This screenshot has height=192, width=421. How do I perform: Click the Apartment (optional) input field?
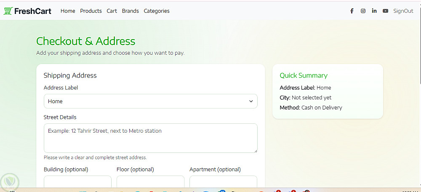point(223,181)
